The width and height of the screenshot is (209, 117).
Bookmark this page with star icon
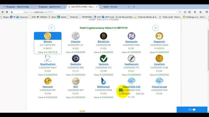[185, 12]
